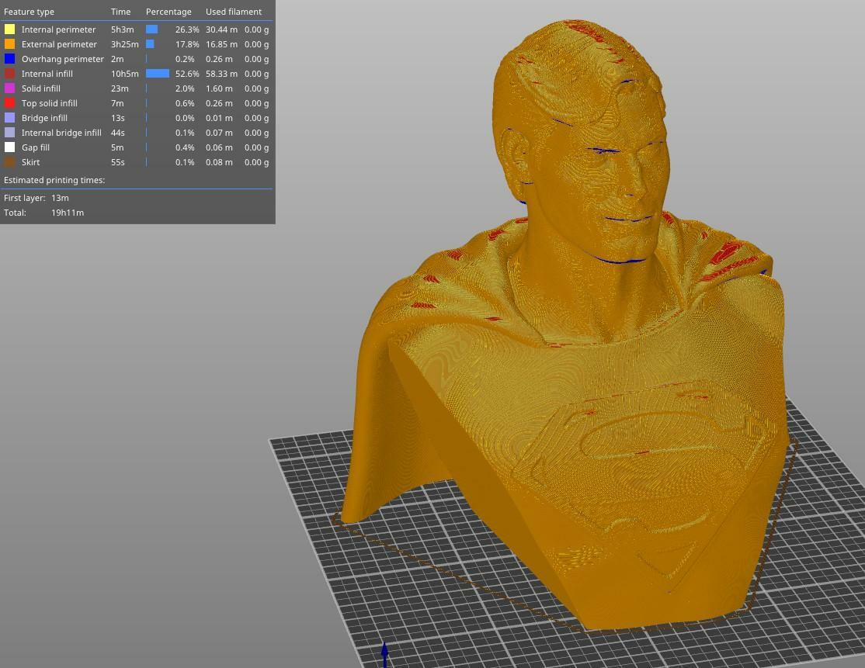Toggle the Internal bridge infill legend entry
Screen dimensions: 865x668
point(61,133)
